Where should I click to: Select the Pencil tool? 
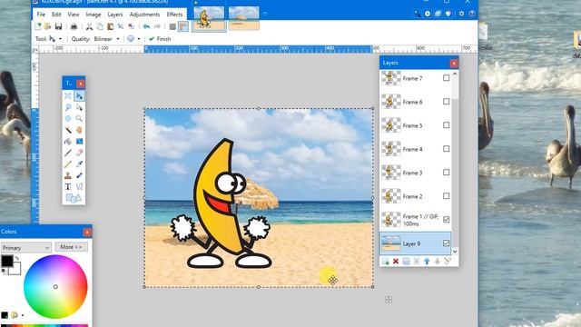[68, 163]
